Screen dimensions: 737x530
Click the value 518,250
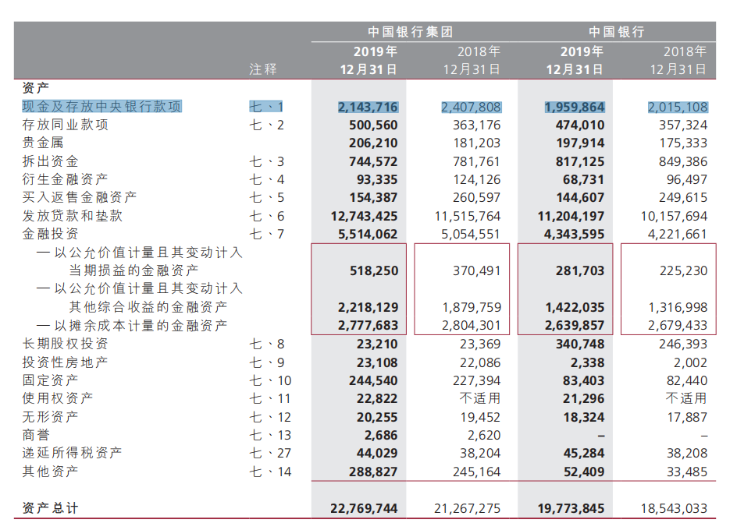pos(374,271)
